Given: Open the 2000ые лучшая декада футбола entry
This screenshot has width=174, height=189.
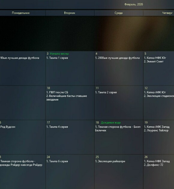Looking at the screenshot, I should [117, 58].
